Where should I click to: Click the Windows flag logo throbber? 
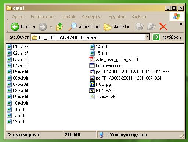click(x=177, y=17)
